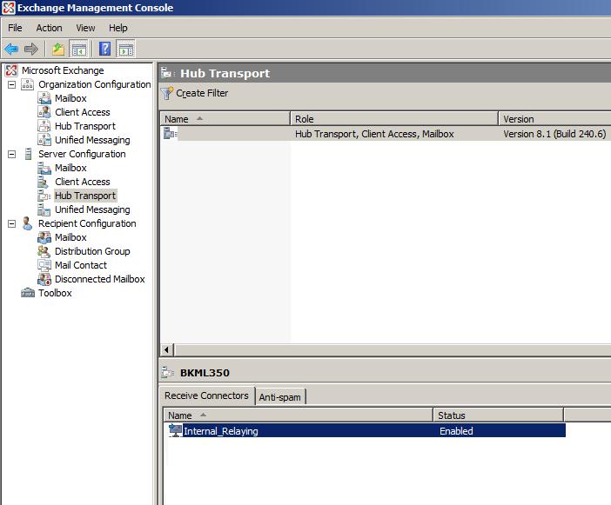The image size is (611, 505).
Task: Click the Create Filter funnel icon
Action: tap(167, 93)
